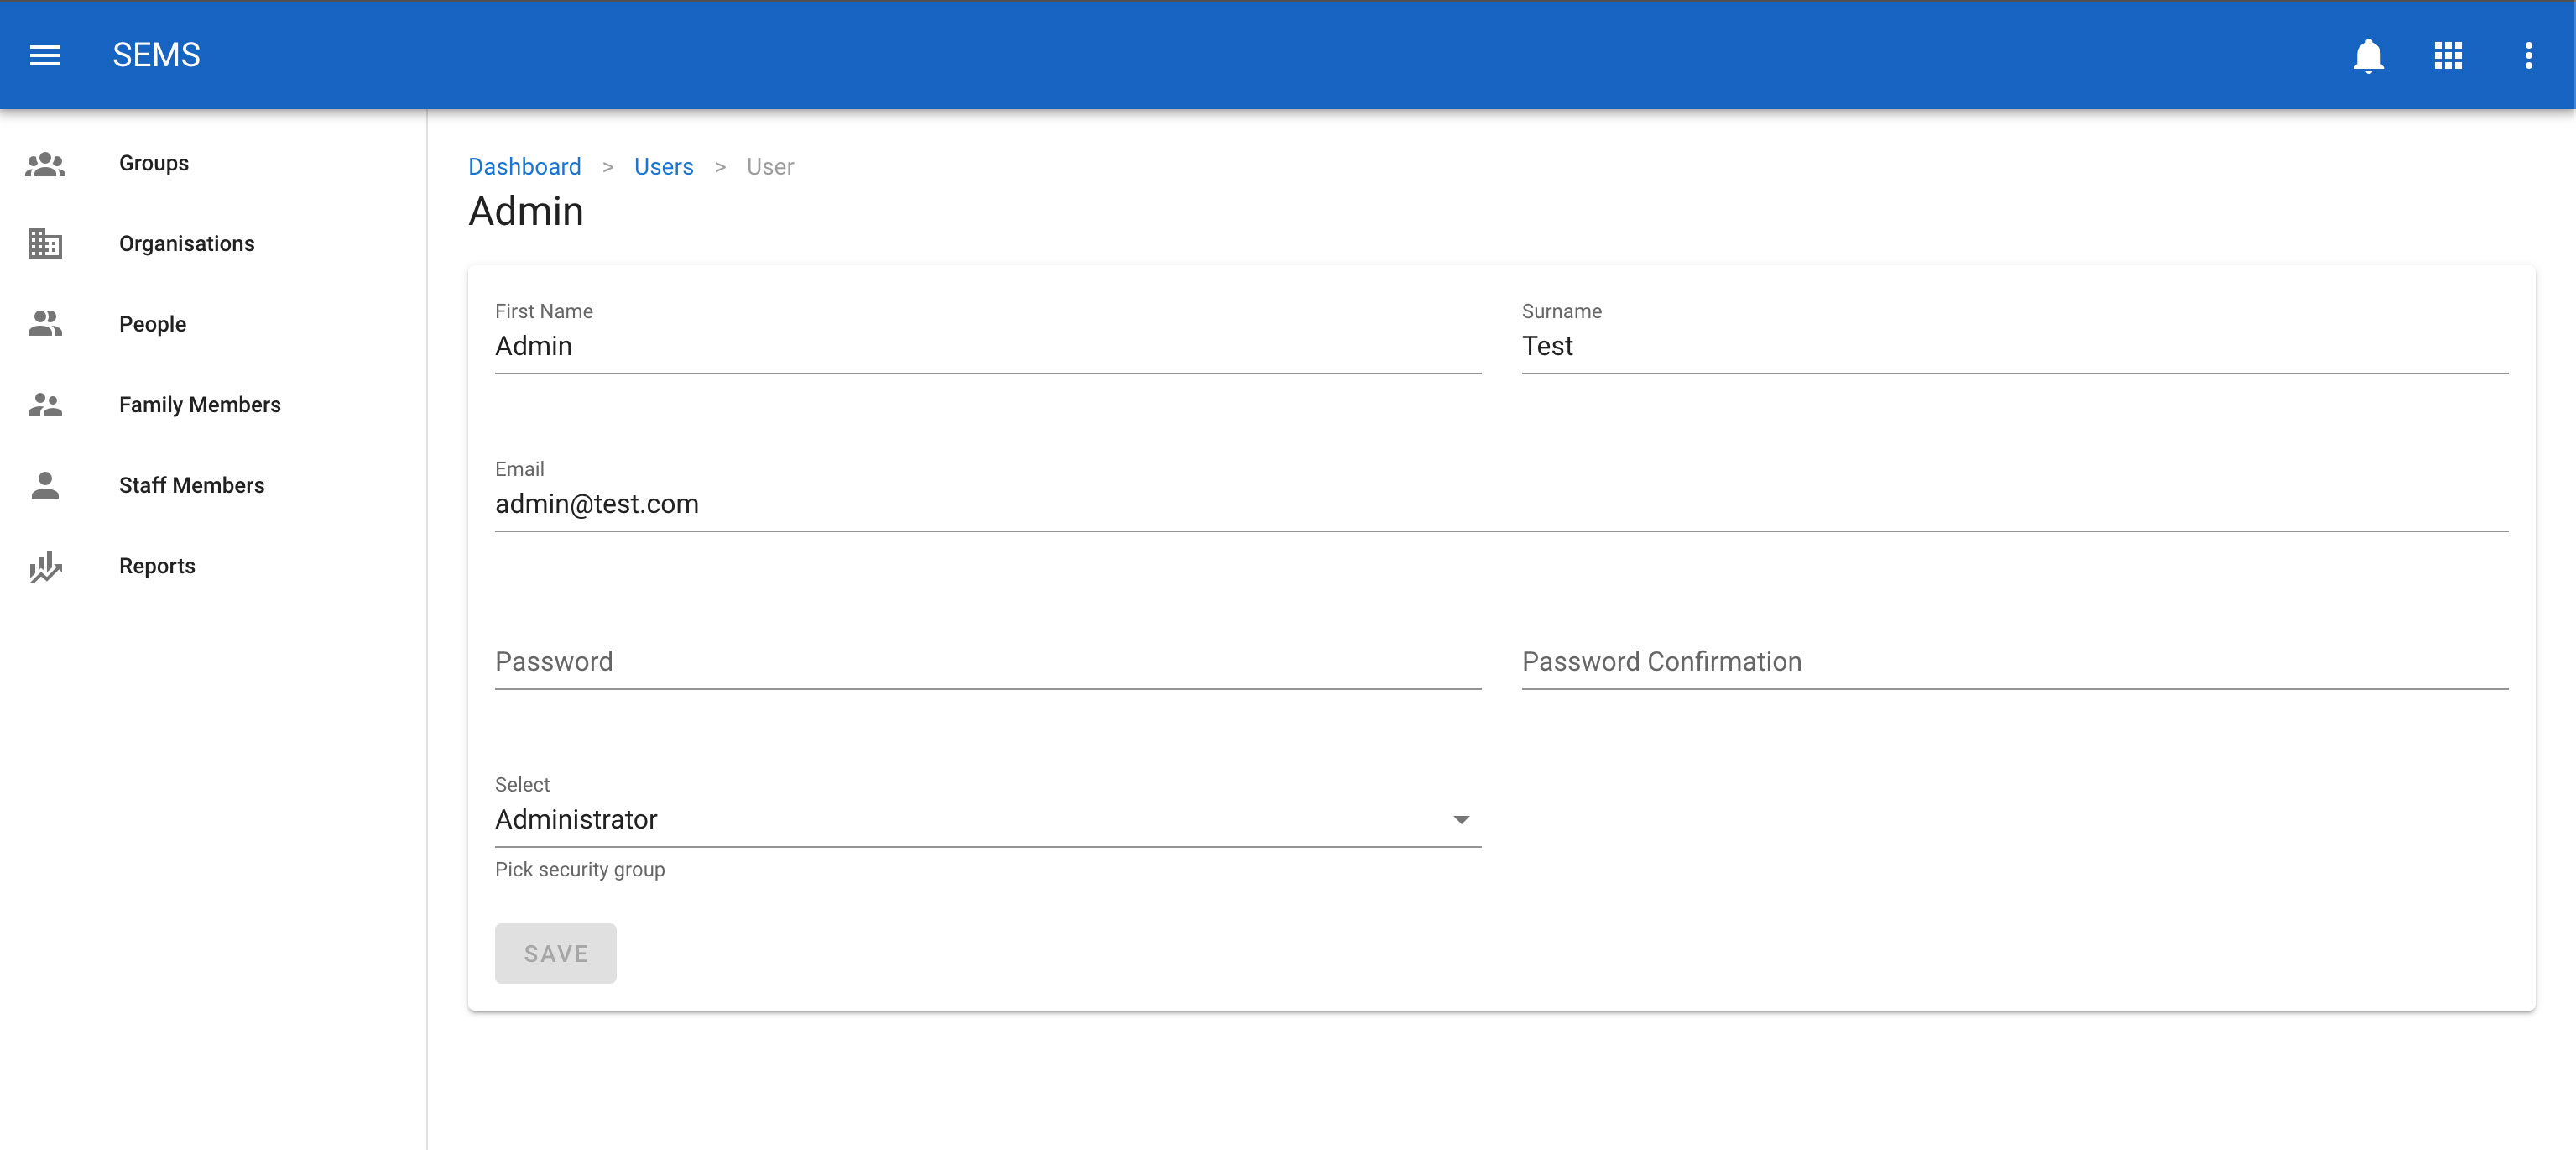Click the Groups sidebar icon
This screenshot has height=1150, width=2576.
45,163
